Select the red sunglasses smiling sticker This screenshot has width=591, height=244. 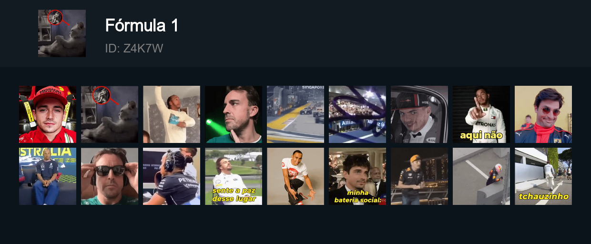click(543, 114)
